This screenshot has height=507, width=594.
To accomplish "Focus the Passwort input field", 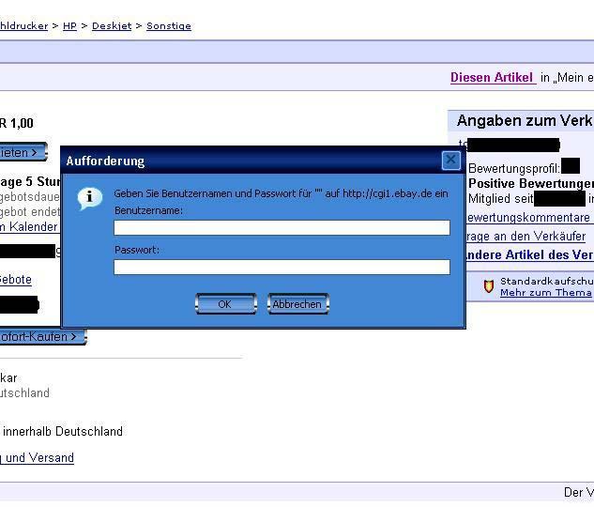I will point(282,268).
